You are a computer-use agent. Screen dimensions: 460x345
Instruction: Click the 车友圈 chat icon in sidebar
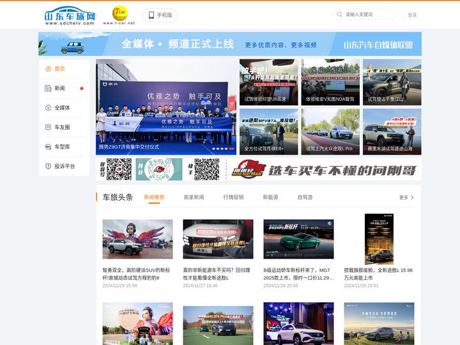pyautogui.click(x=48, y=127)
